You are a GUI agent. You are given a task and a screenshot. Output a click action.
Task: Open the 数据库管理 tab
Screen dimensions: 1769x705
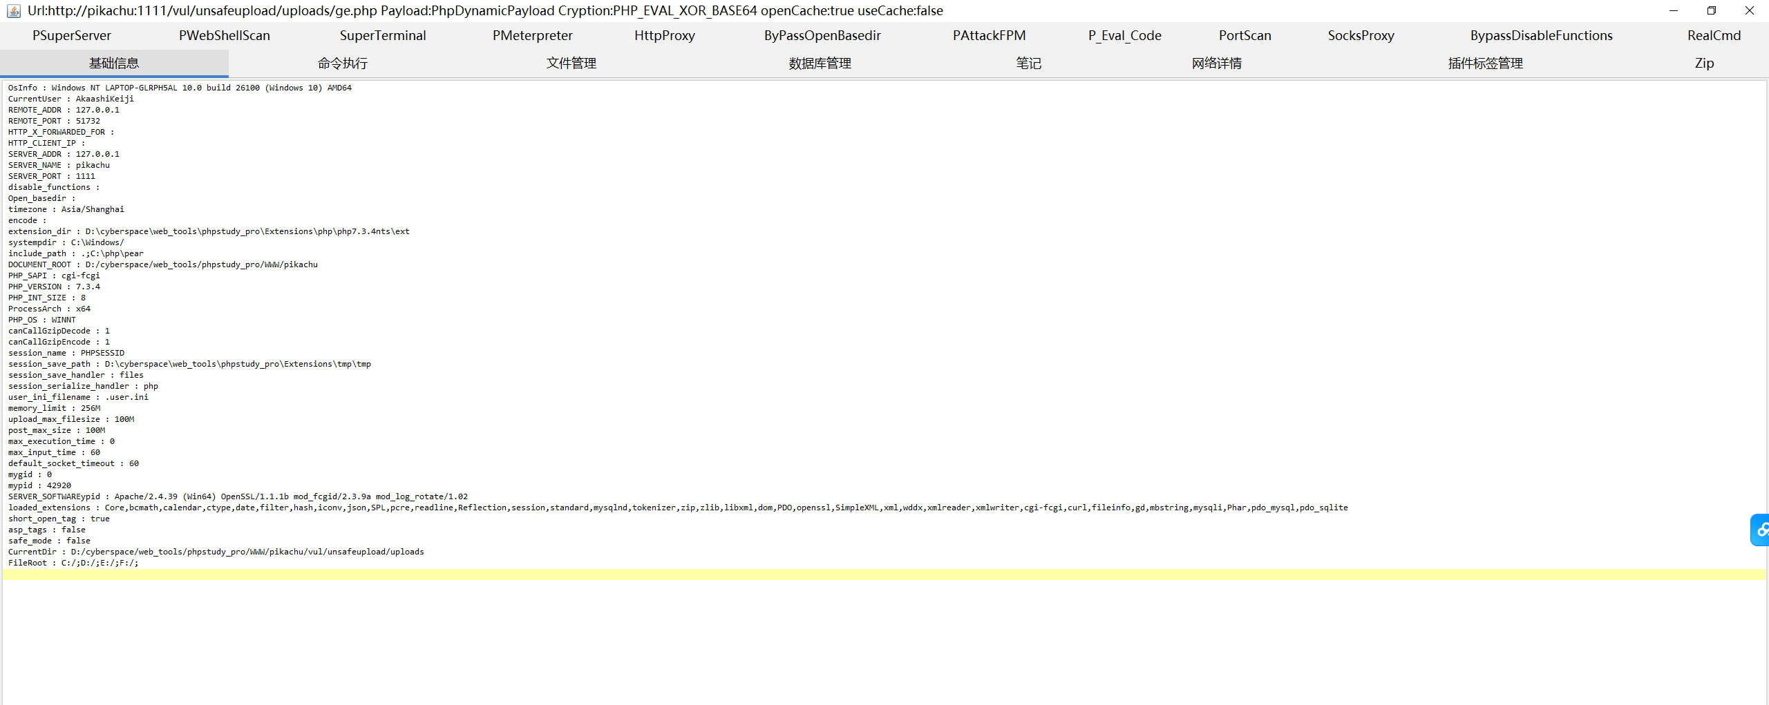pos(820,64)
